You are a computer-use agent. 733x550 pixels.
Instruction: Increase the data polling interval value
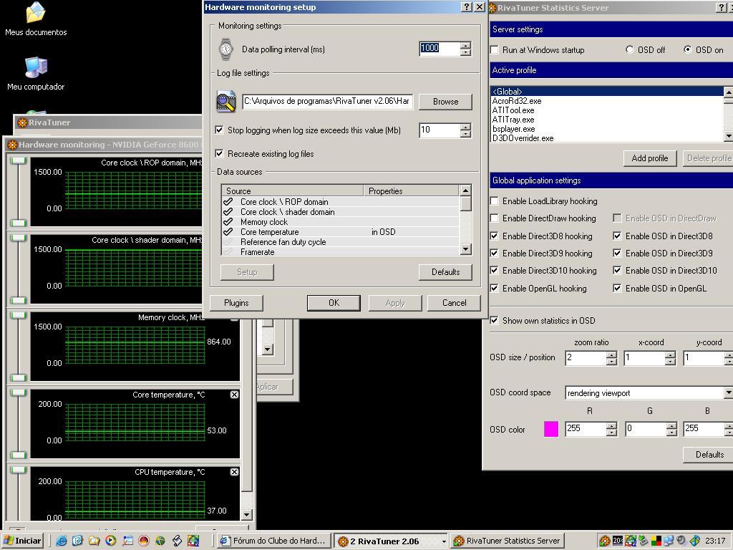pyautogui.click(x=465, y=45)
